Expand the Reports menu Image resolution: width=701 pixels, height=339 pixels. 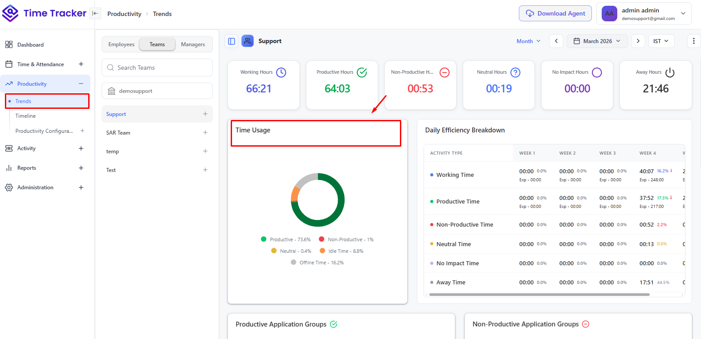point(81,168)
